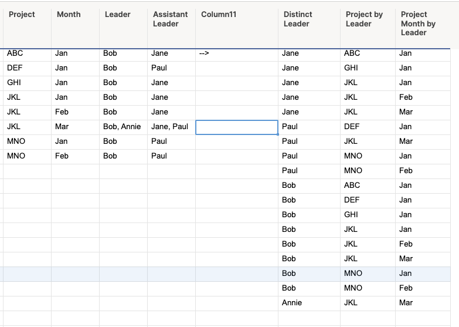Screen dimensions: 459x327
Task: Select Bob in the highlighted blue row
Action: pos(289,274)
